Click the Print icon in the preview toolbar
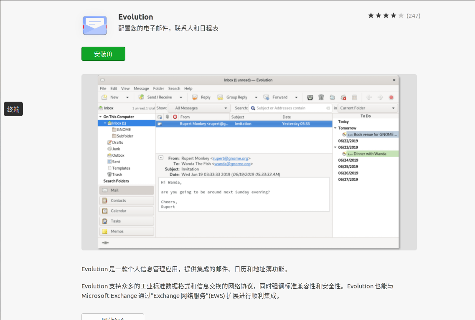Image resolution: width=475 pixels, height=320 pixels. click(310, 97)
